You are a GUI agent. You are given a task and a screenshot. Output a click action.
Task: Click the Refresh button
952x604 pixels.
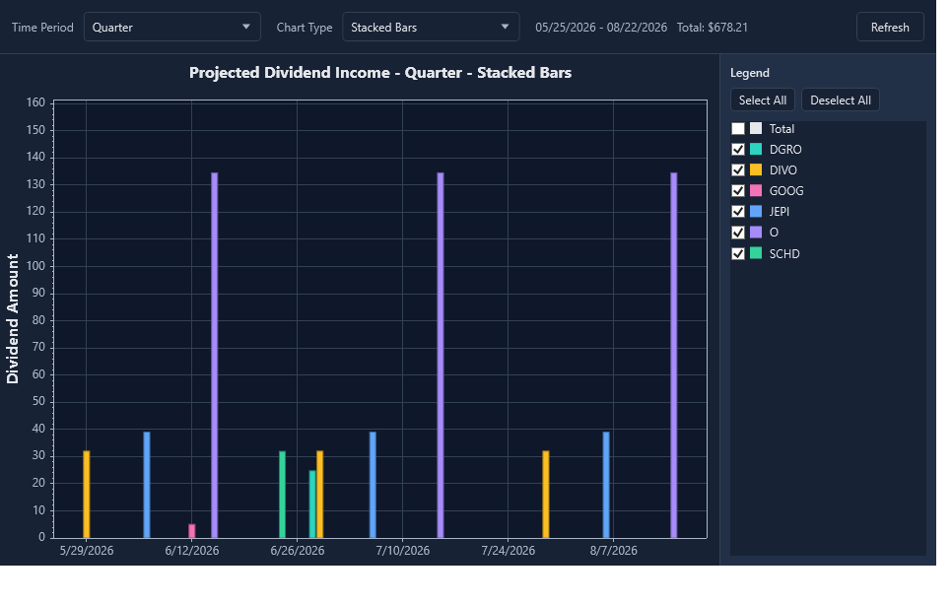click(x=890, y=28)
